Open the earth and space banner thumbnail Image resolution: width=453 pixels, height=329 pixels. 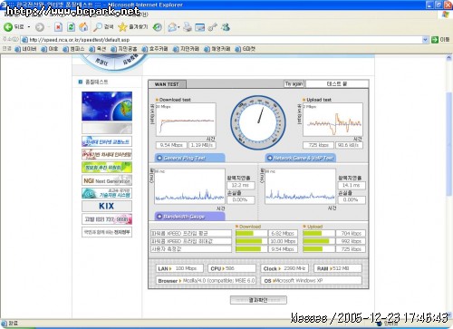pyautogui.click(x=107, y=106)
